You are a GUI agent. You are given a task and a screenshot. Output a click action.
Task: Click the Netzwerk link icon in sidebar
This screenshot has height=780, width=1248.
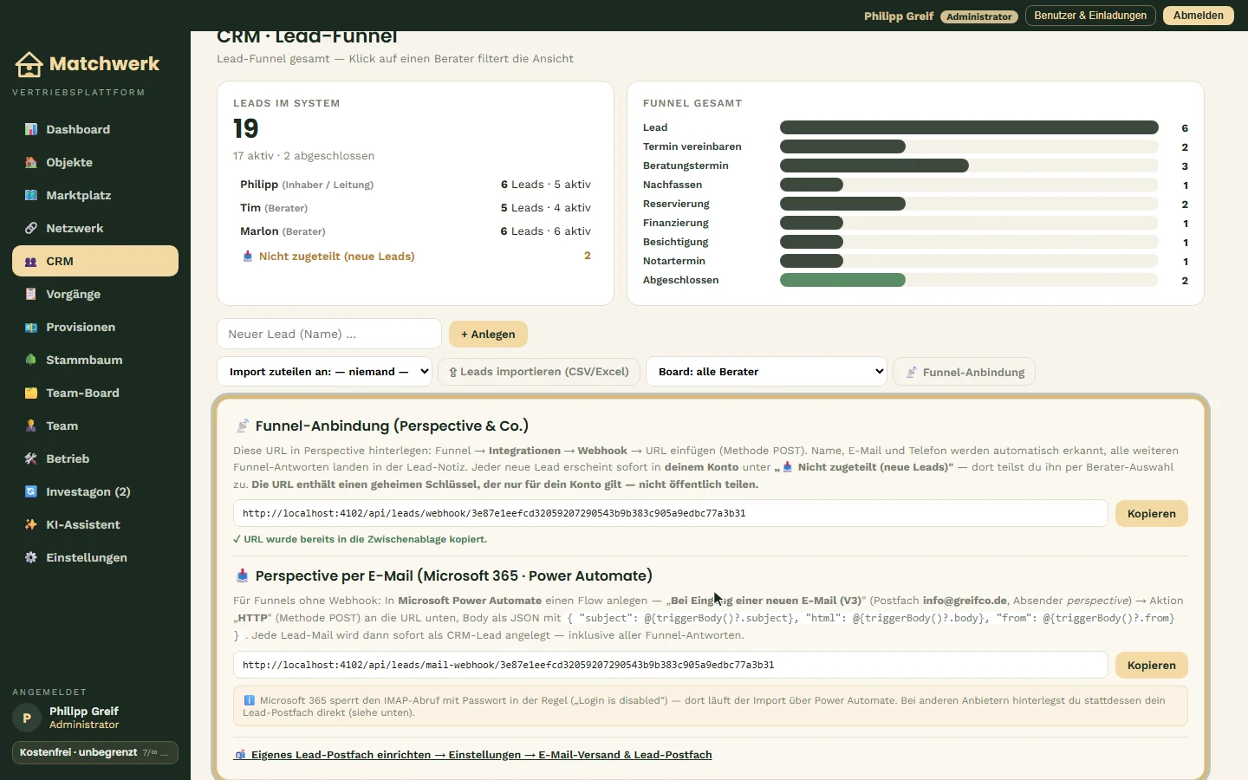click(x=31, y=228)
